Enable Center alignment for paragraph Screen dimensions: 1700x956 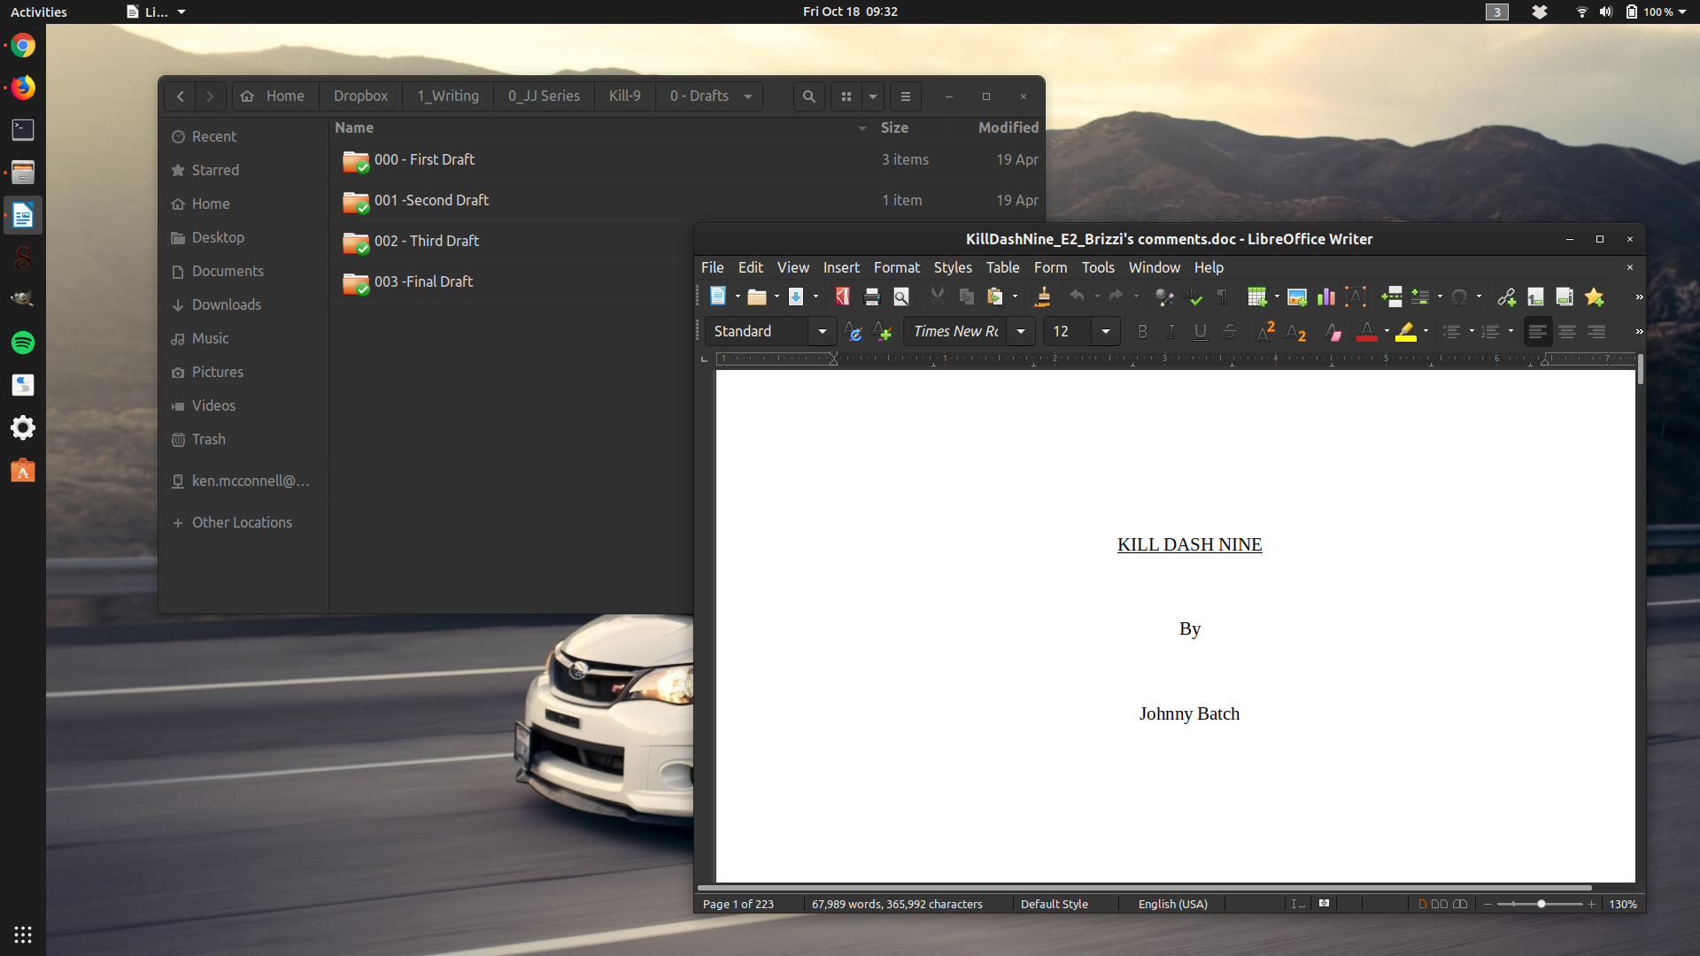point(1566,332)
